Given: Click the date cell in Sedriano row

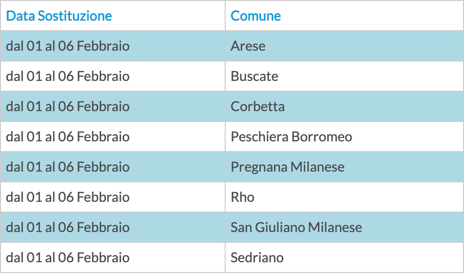Looking at the screenshot, I should point(113,257).
